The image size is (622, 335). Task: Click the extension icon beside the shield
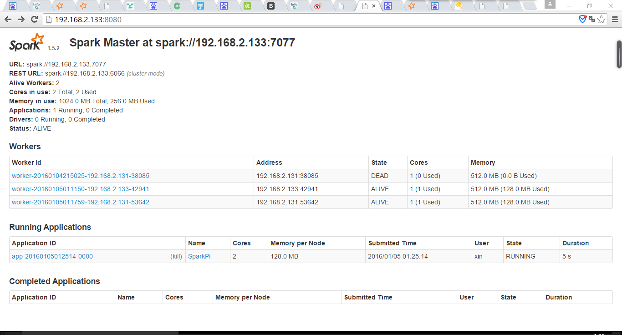(x=592, y=19)
